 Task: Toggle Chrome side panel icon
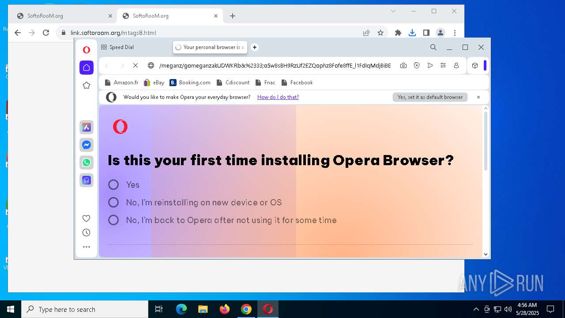[x=426, y=33]
